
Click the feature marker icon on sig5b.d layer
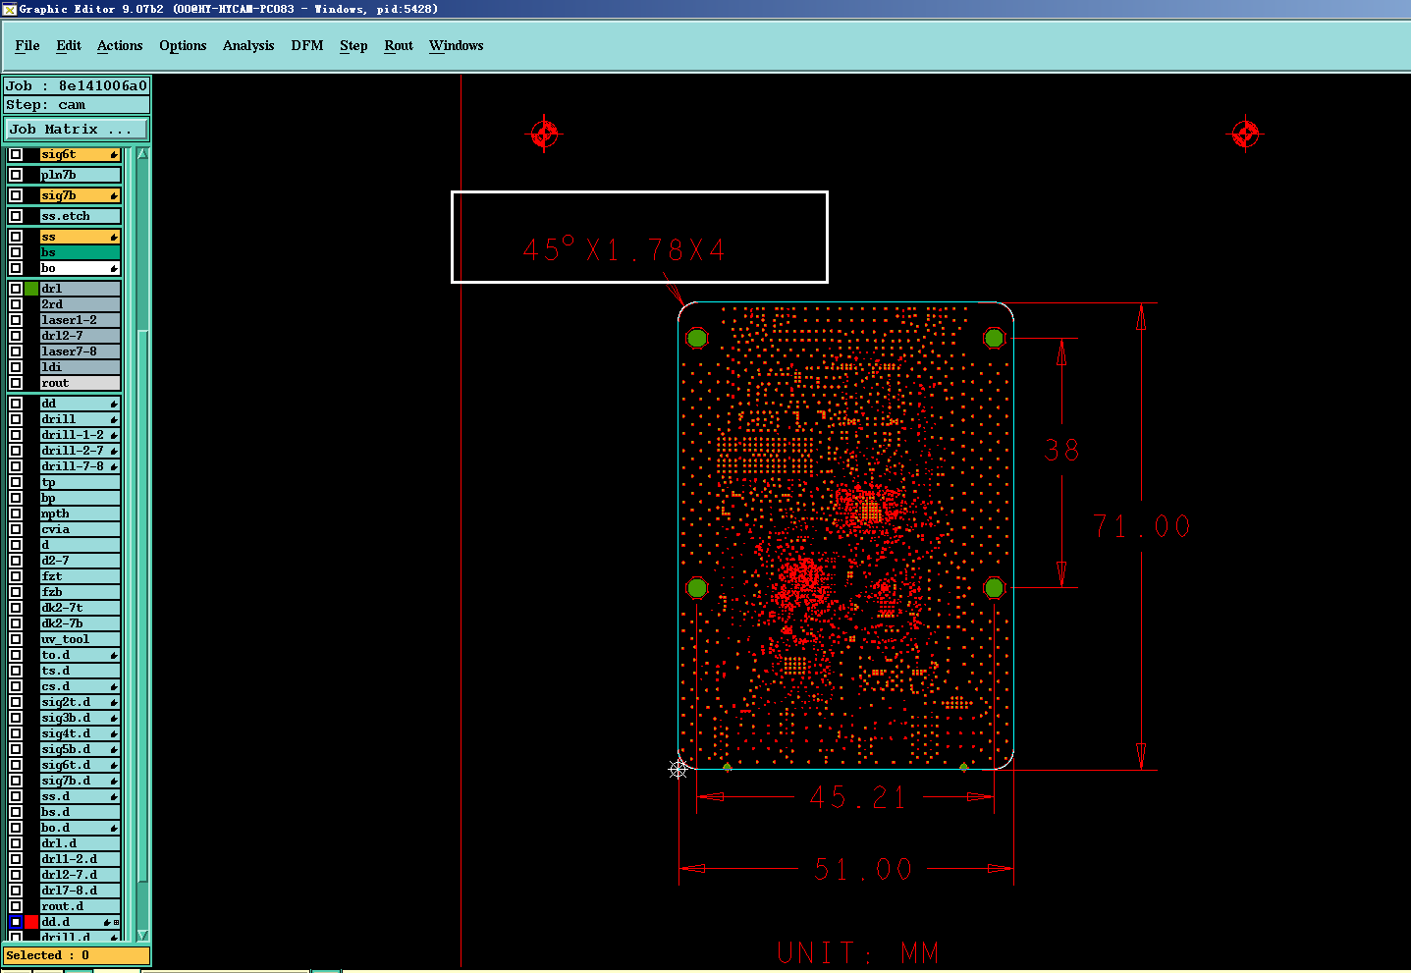[114, 750]
